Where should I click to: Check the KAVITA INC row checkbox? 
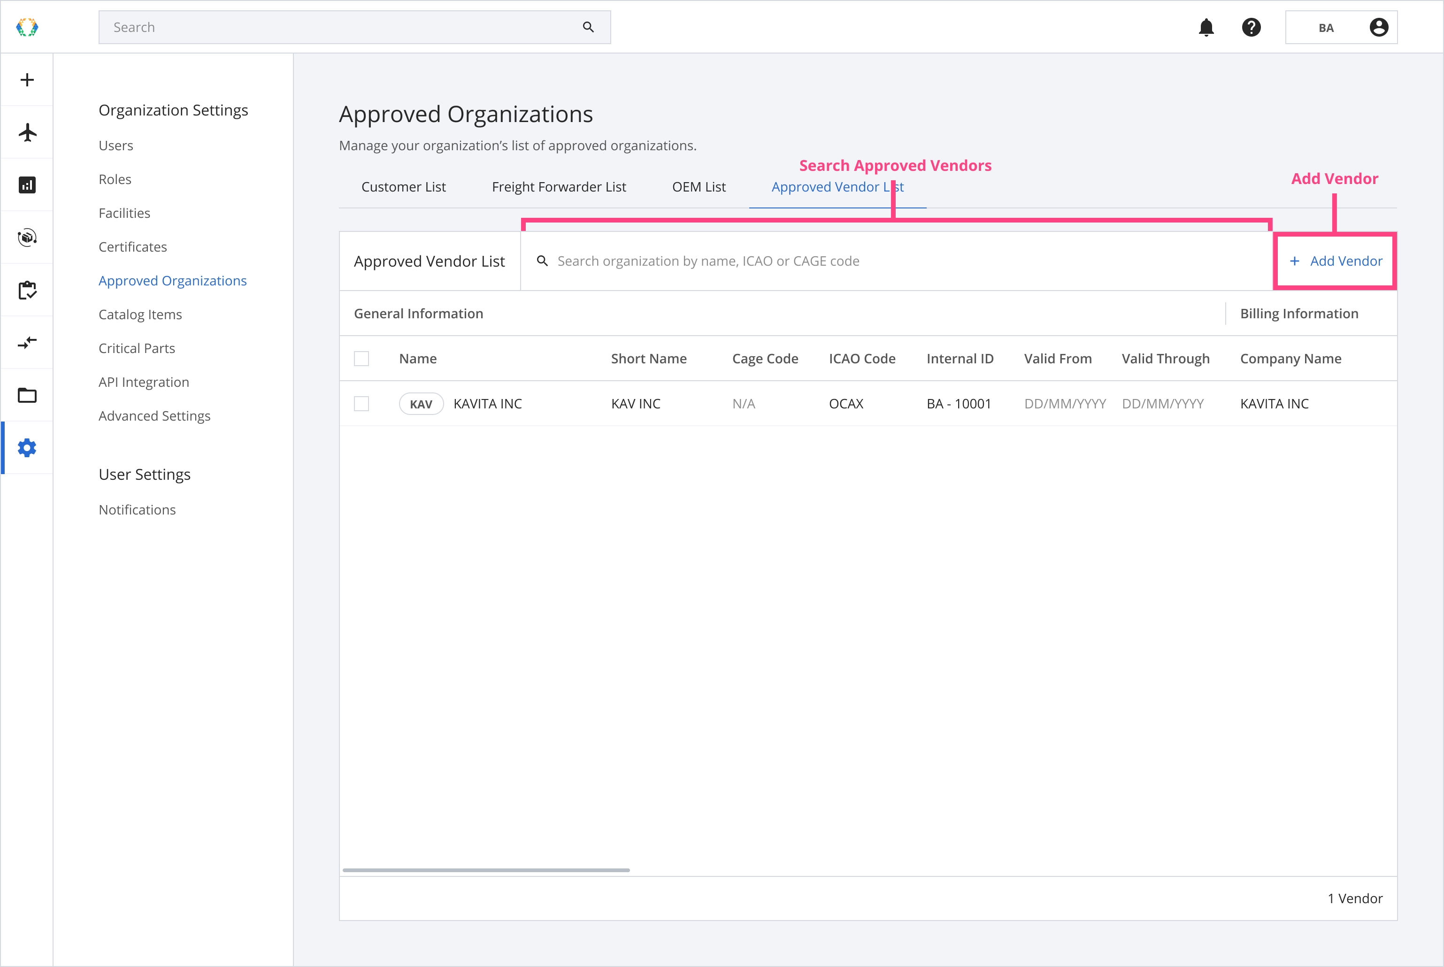[361, 404]
